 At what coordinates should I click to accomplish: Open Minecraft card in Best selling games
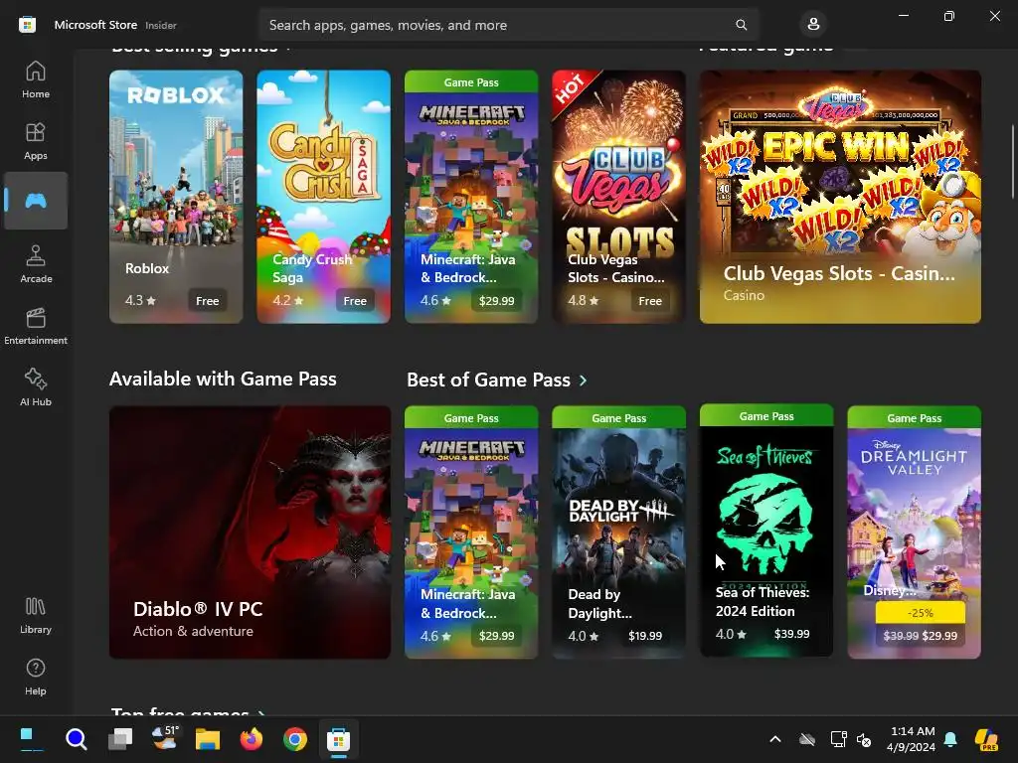click(x=471, y=197)
